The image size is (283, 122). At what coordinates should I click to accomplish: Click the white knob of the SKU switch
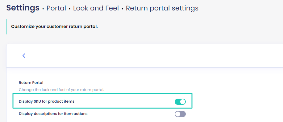(183, 102)
